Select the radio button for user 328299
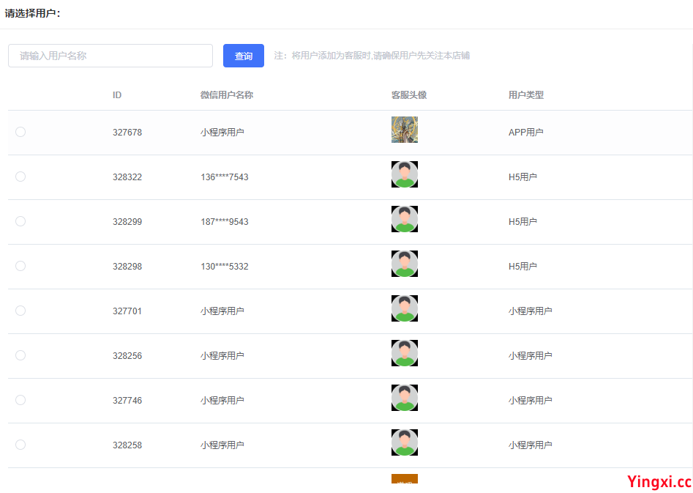693x493 pixels. point(20,221)
